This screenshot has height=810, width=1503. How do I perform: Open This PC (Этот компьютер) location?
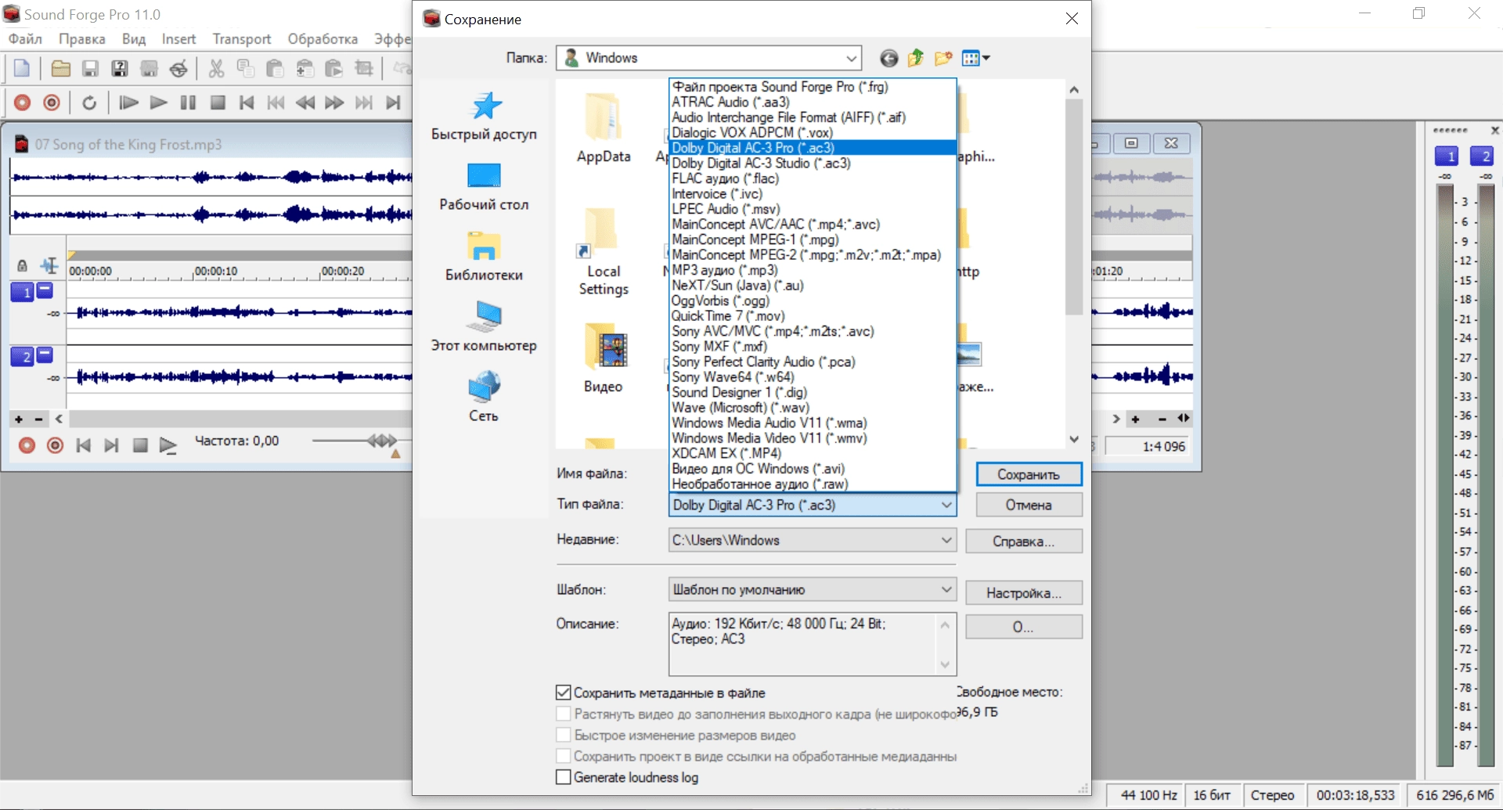(484, 327)
